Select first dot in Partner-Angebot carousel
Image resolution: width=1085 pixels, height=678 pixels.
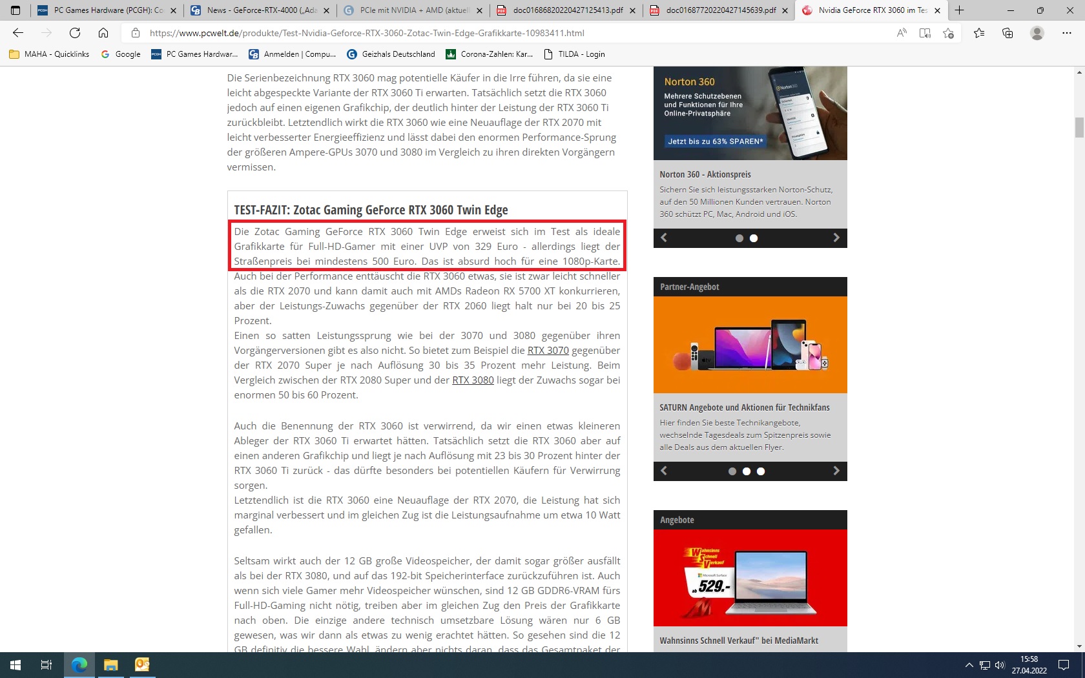pyautogui.click(x=732, y=471)
